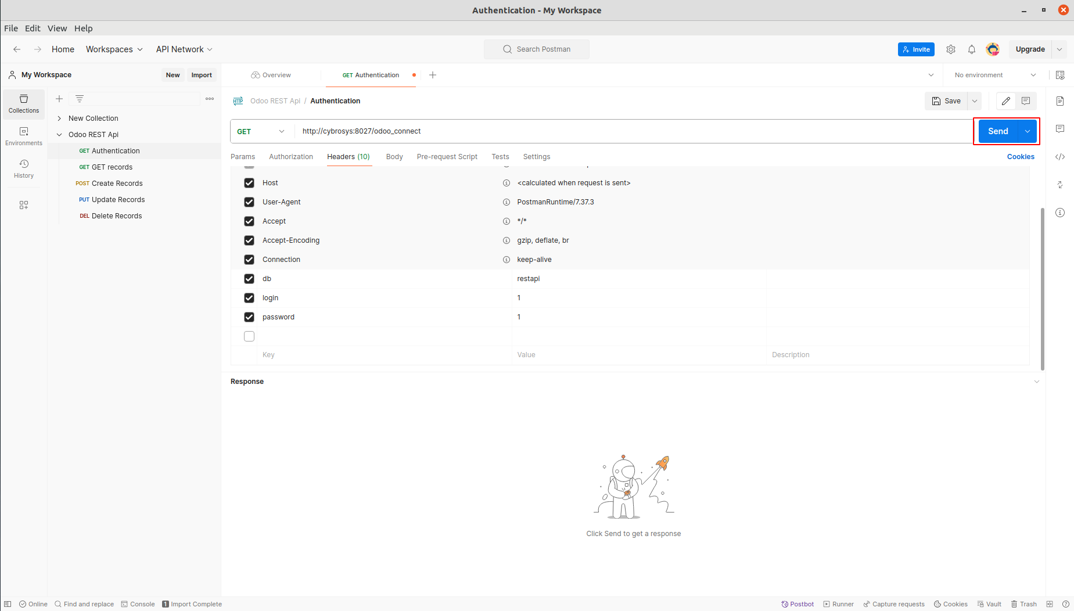Toggle two-pane layout in status bar
Image resolution: width=1074 pixels, height=611 pixels.
(1050, 604)
